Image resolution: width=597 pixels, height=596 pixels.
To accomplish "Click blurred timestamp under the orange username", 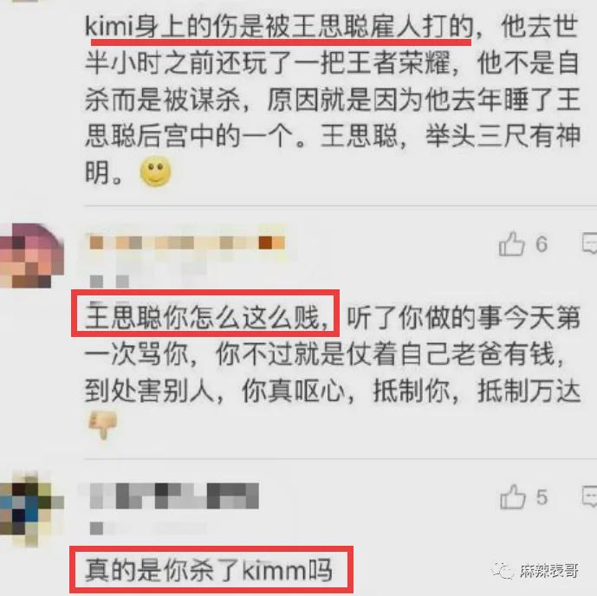I will pyautogui.click(x=110, y=282).
